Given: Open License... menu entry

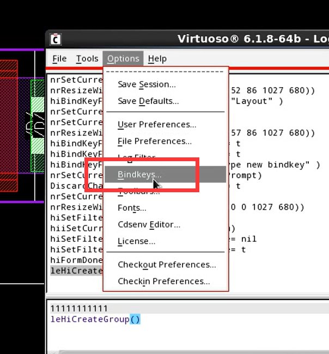Looking at the screenshot, I should [136, 241].
